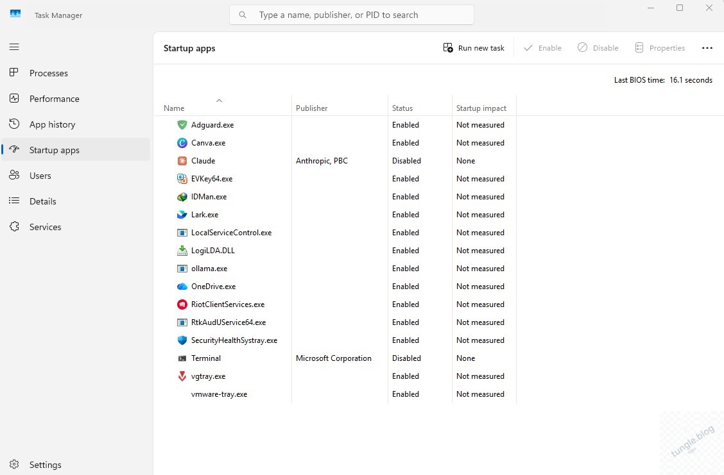Image resolution: width=724 pixels, height=475 pixels.
Task: Click the Startup apps page heading
Action: (x=189, y=49)
